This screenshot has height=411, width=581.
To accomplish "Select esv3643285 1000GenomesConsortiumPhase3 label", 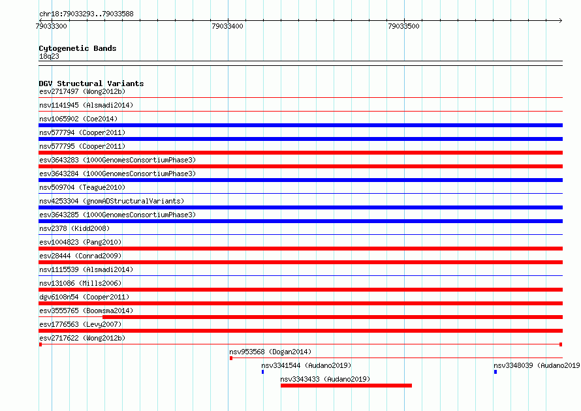I will click(x=118, y=215).
